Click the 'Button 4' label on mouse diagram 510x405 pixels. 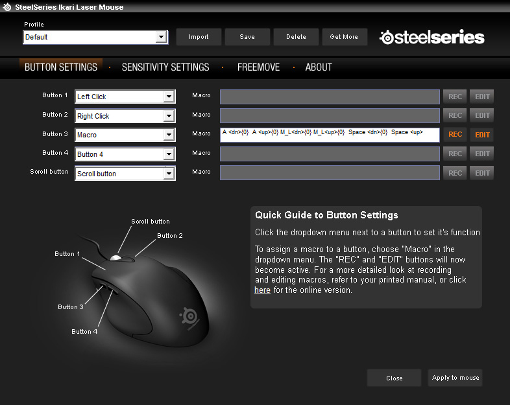(84, 332)
